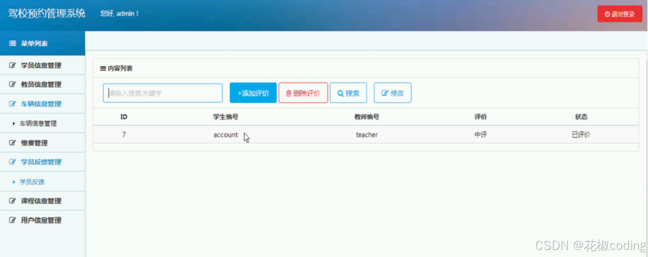648x257 pixels.
Task: Expand 学员反馈管理 menu
Action: [x=43, y=162]
